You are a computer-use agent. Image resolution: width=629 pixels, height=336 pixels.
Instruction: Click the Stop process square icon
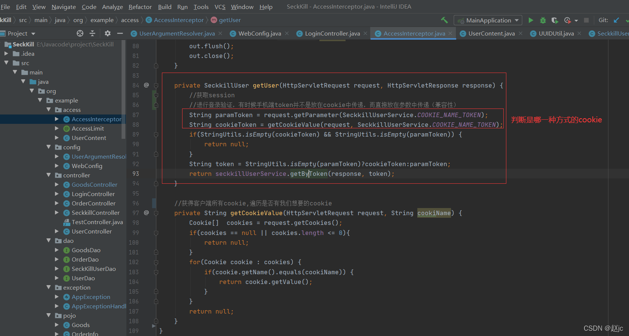(x=586, y=20)
